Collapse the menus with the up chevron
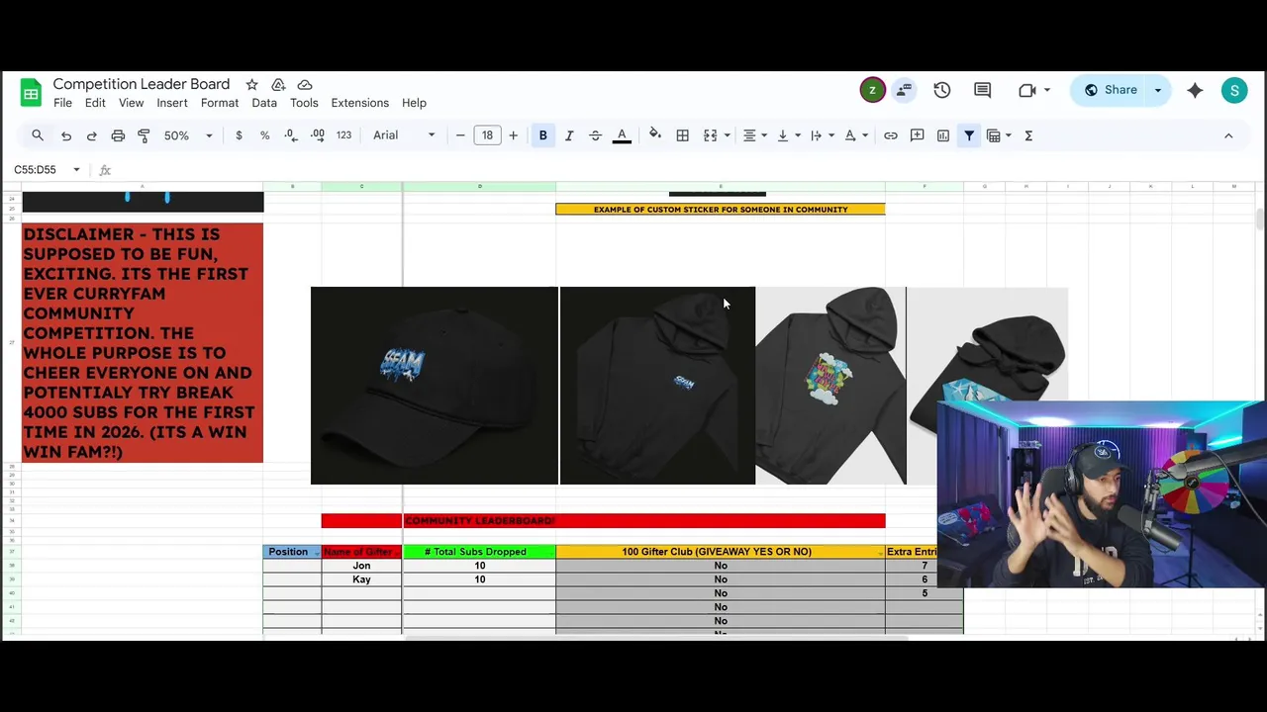Screen dimensions: 1267x712 [1228, 135]
